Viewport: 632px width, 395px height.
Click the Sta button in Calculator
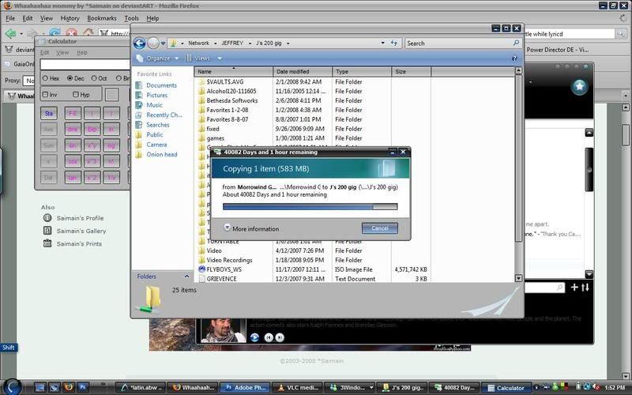[x=49, y=113]
